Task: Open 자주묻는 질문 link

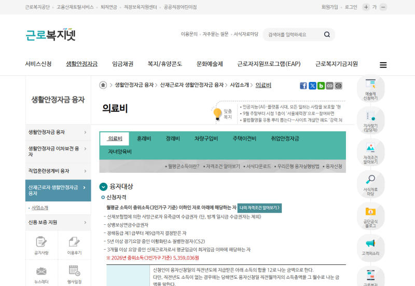Action: tap(215, 34)
